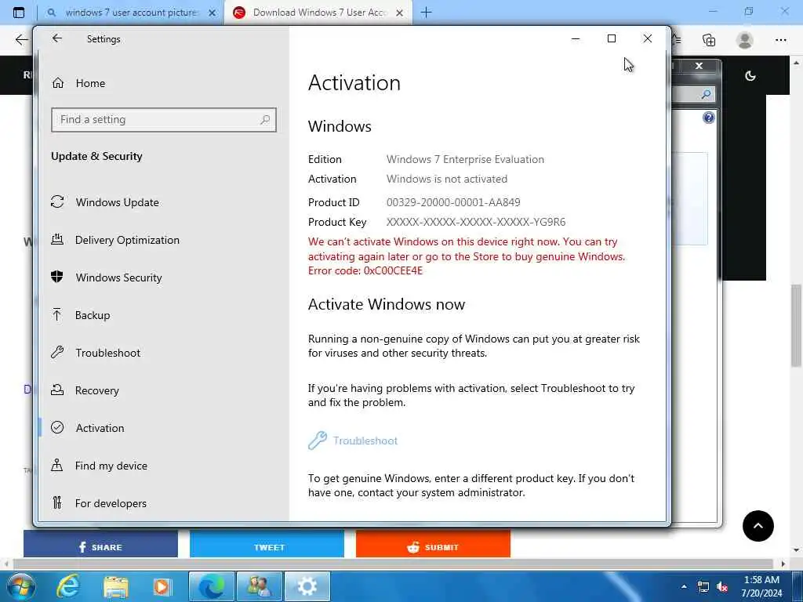The image size is (803, 602).
Task: Open the browser Settings and more menu
Action: click(781, 40)
